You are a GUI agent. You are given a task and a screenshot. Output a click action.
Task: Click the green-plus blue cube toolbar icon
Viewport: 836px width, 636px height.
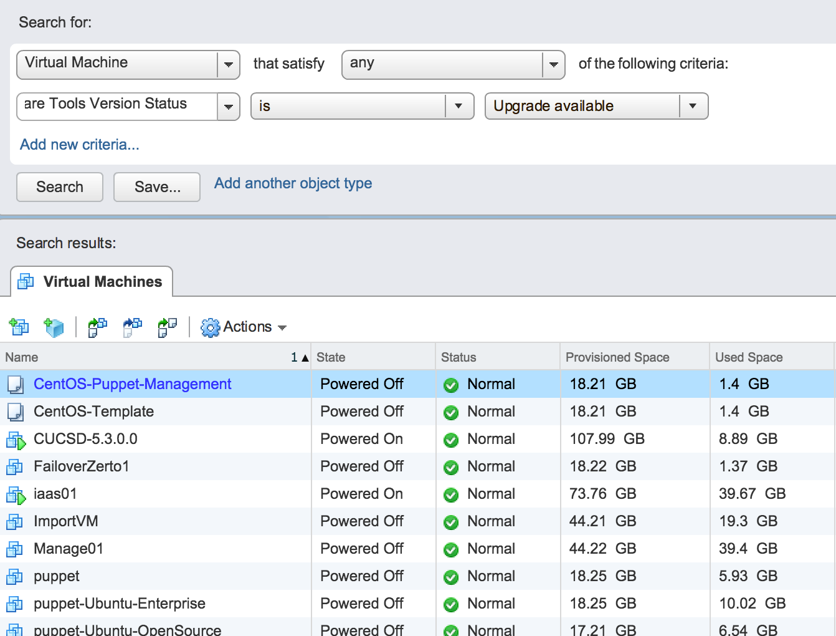point(54,327)
